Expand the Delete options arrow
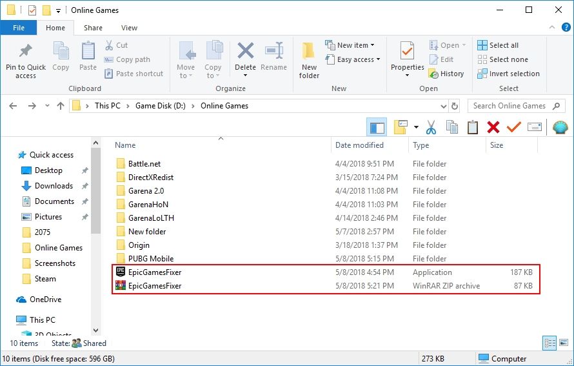Screen dimensions: 574x366 [245, 76]
